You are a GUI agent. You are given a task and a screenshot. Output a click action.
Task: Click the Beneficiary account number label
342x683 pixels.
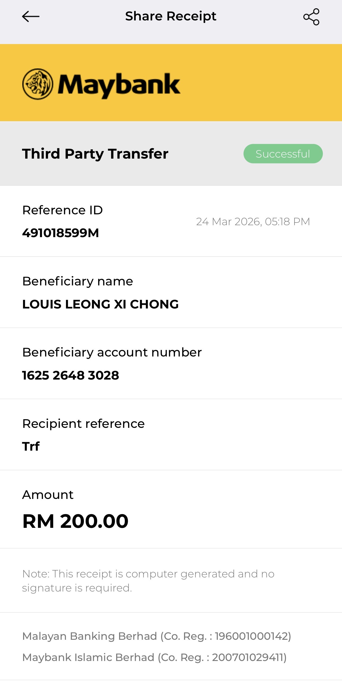click(112, 352)
